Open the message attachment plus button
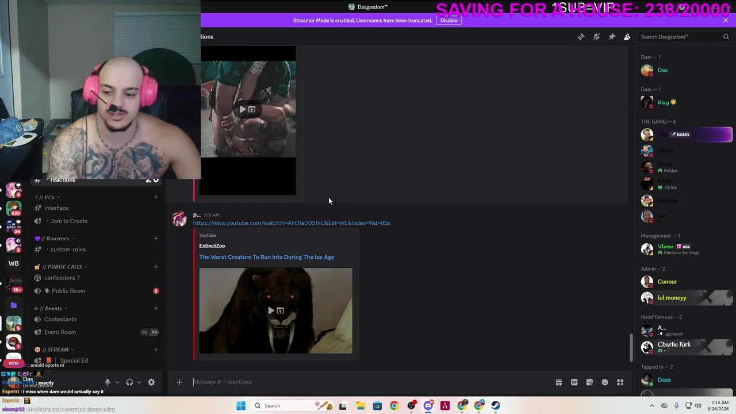Viewport: 736px width, 414px height. [179, 382]
